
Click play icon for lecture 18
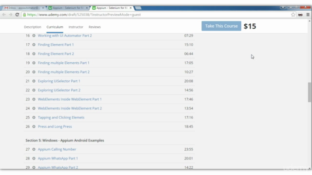tap(34, 54)
